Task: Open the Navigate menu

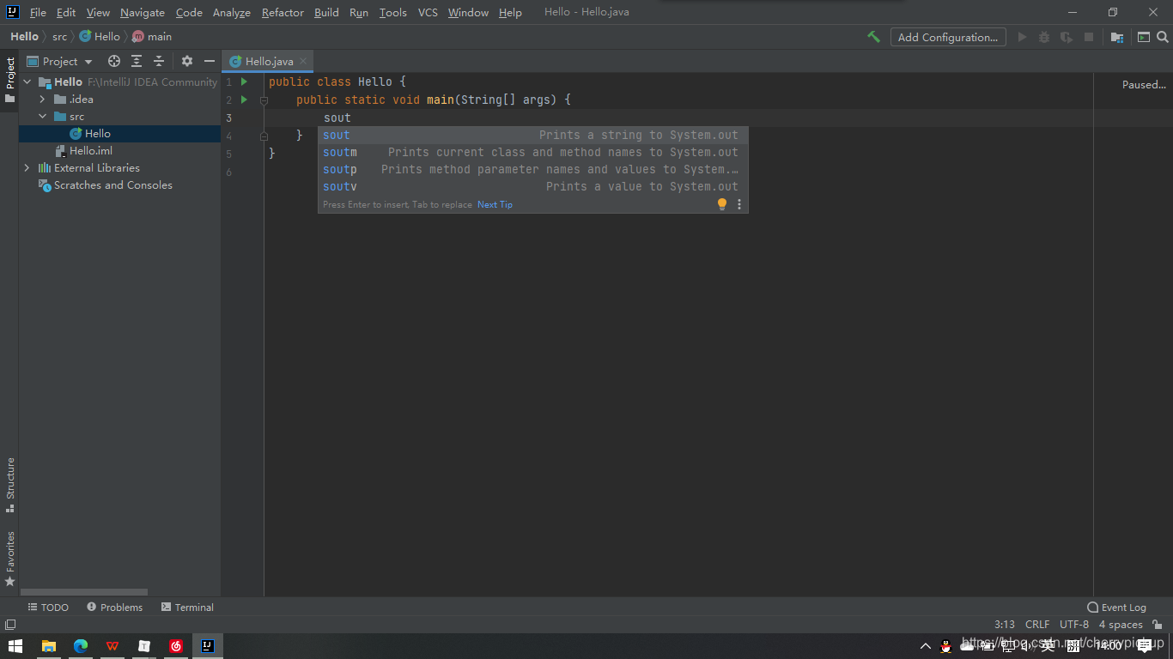Action: pos(143,12)
